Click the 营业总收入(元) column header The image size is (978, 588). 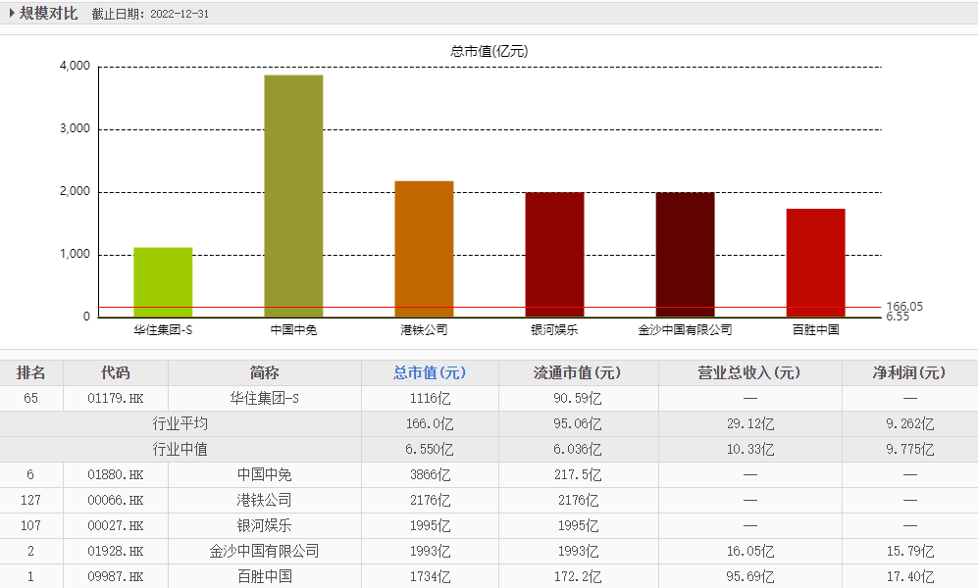pyautogui.click(x=749, y=372)
